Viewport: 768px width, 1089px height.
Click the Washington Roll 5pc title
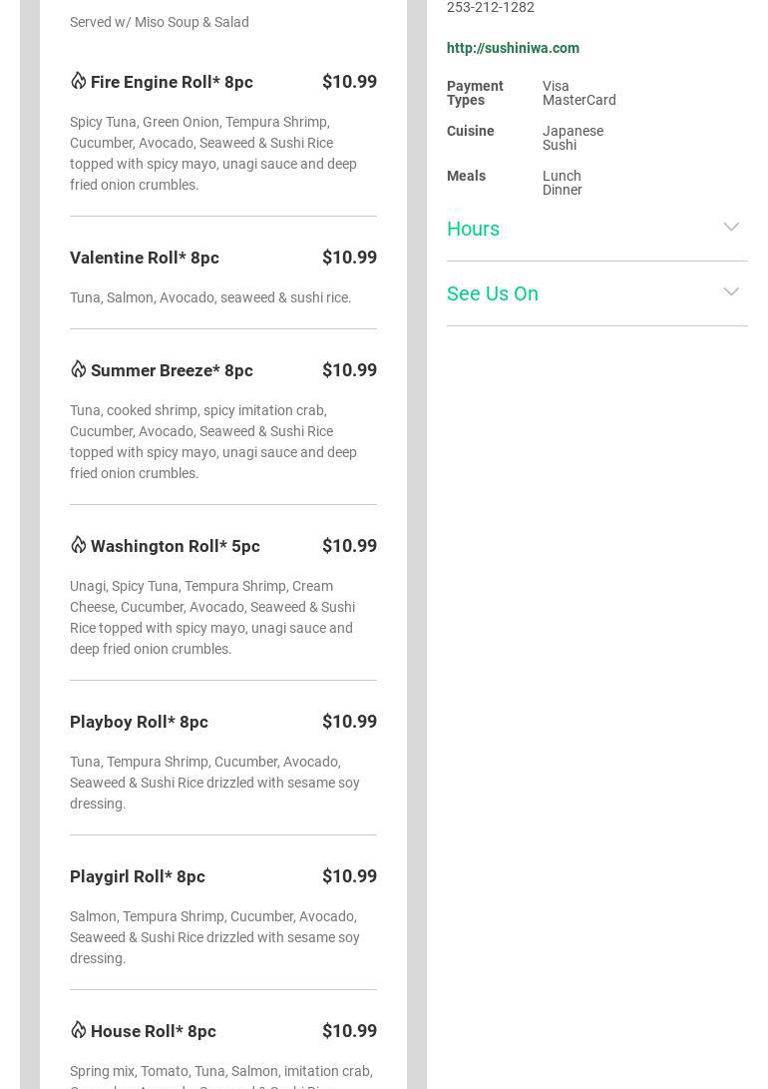point(176,546)
